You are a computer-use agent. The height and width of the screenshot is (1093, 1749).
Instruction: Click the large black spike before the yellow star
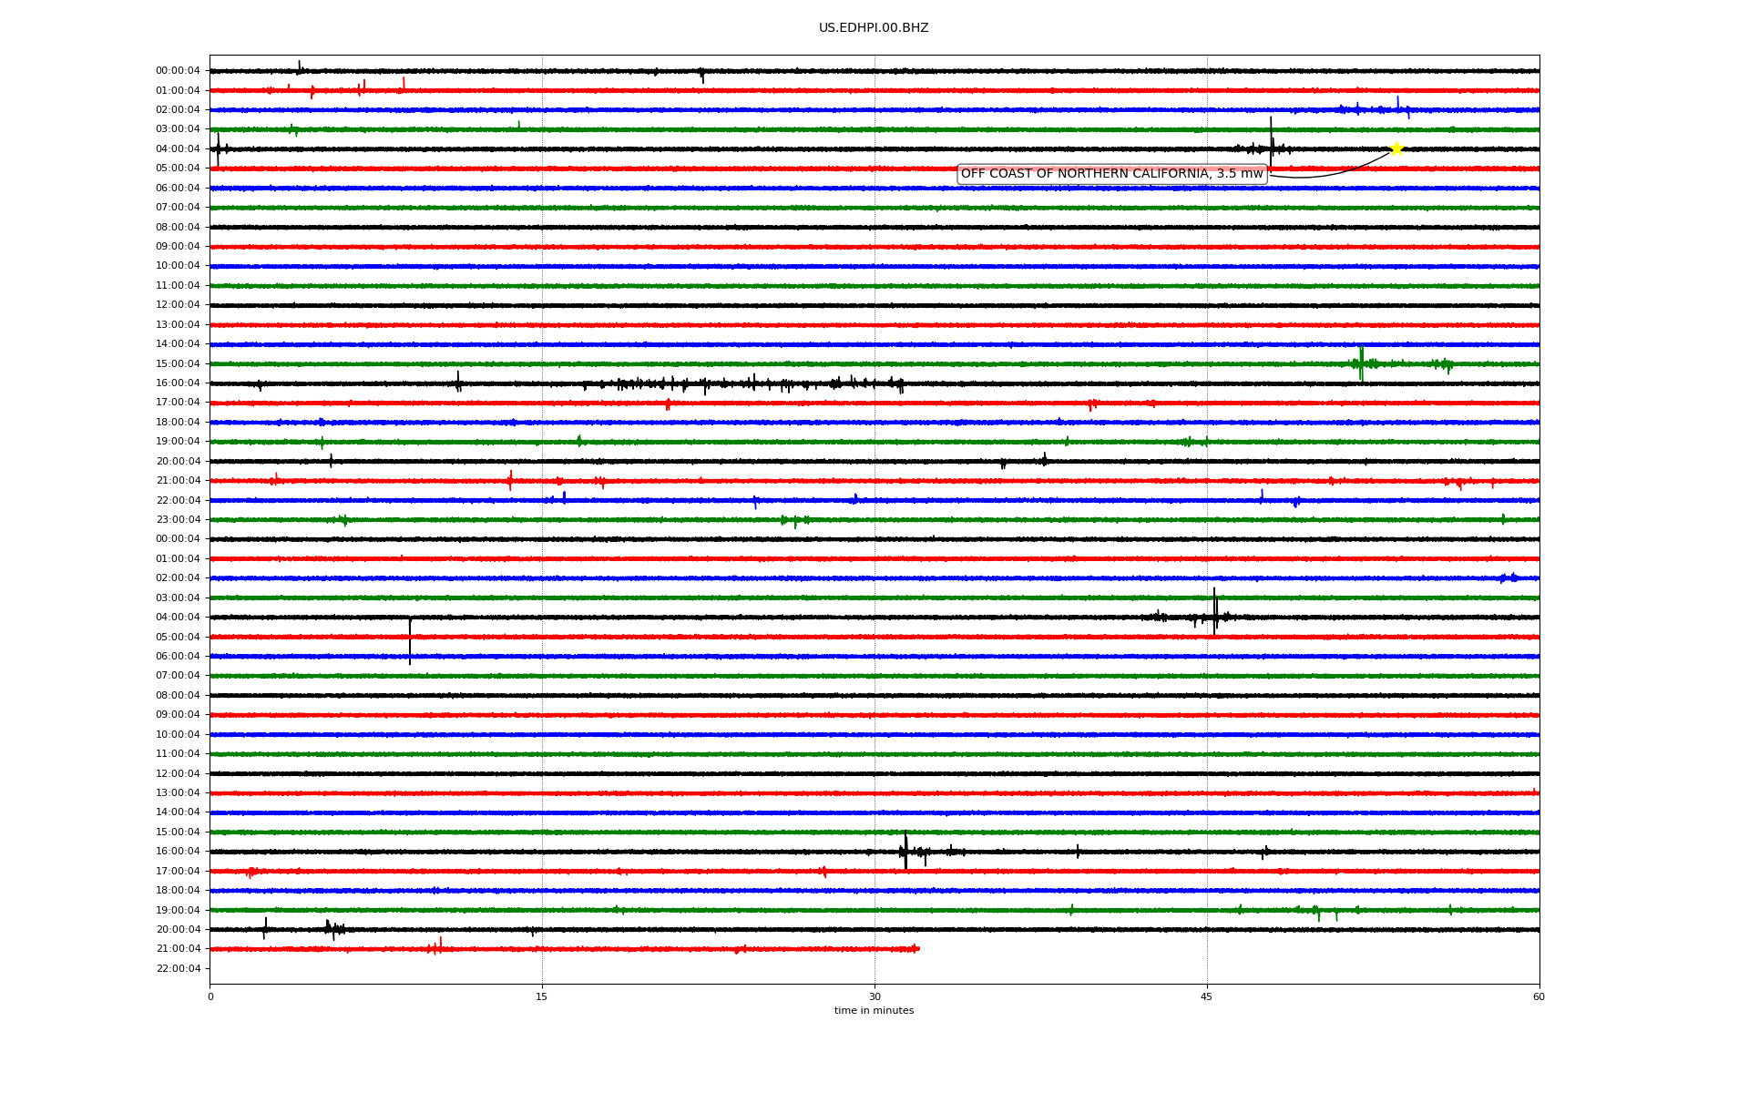pyautogui.click(x=1271, y=142)
